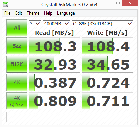The height and width of the screenshot is (127, 139).
Task: Start the 4K random test
Action: tap(17, 82)
